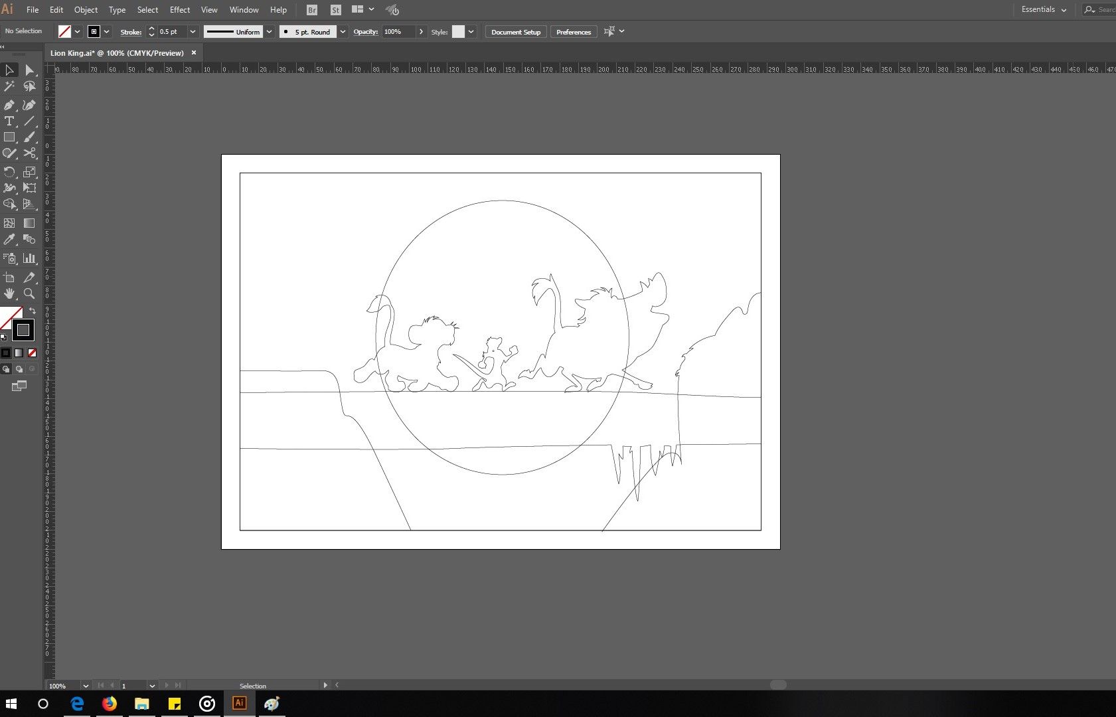1116x717 pixels.
Task: Expand the stroke weight dropdown
Action: coord(193,32)
